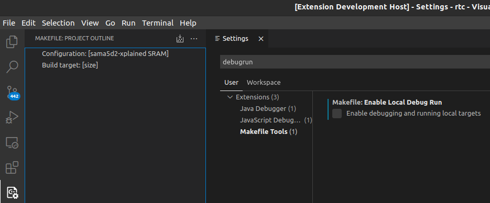Screen dimensions: 490x203
Task: Click the Build target: [size] item
Action: (x=70, y=65)
